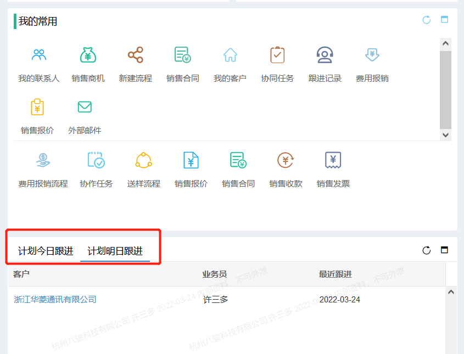This screenshot has width=464, height=354.
Task: Open the 送样流程 icon
Action: point(143,160)
